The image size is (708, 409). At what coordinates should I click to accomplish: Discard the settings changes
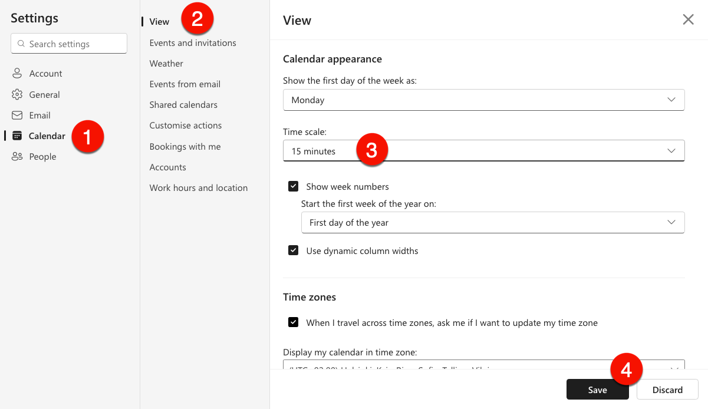click(x=667, y=390)
